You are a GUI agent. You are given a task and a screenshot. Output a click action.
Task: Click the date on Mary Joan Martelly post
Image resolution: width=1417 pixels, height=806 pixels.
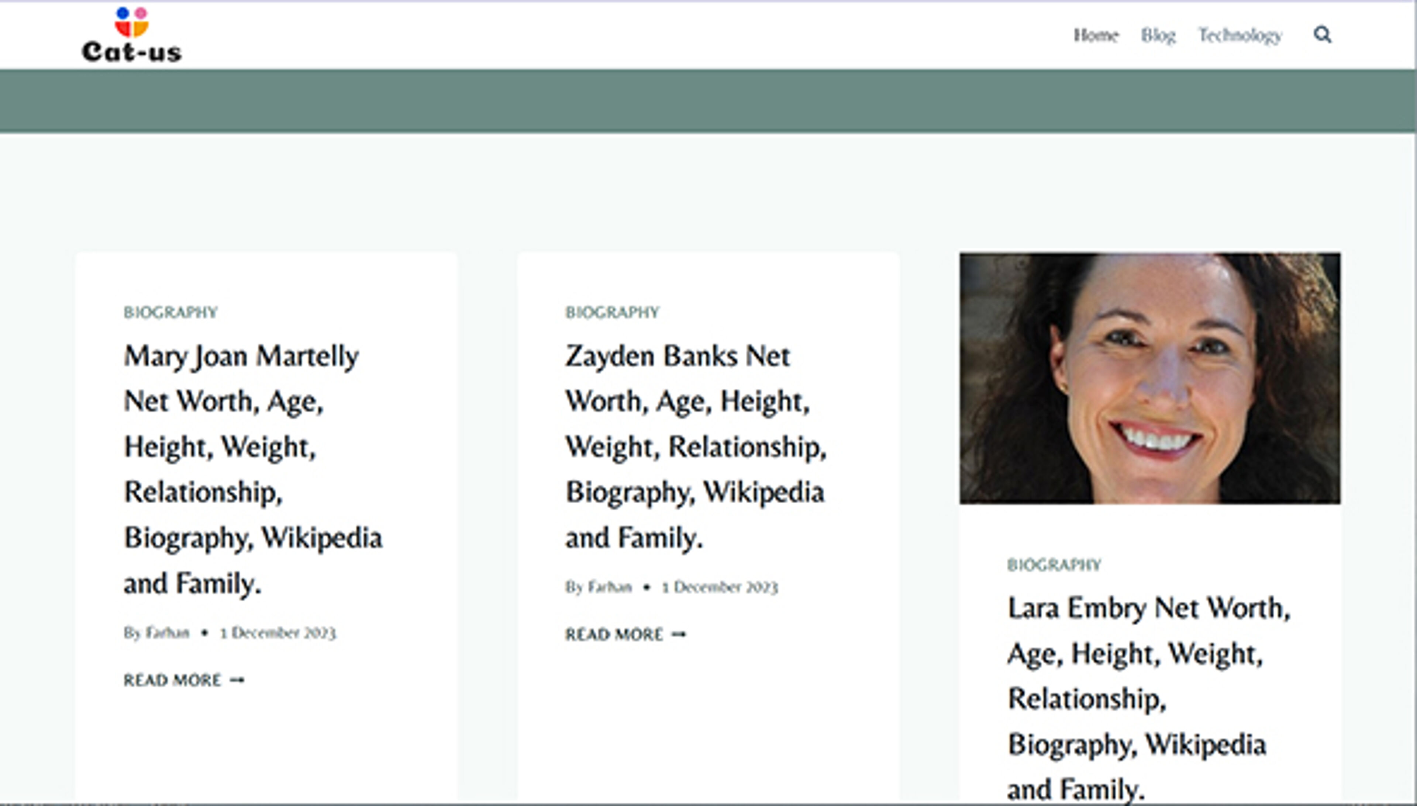click(x=278, y=632)
